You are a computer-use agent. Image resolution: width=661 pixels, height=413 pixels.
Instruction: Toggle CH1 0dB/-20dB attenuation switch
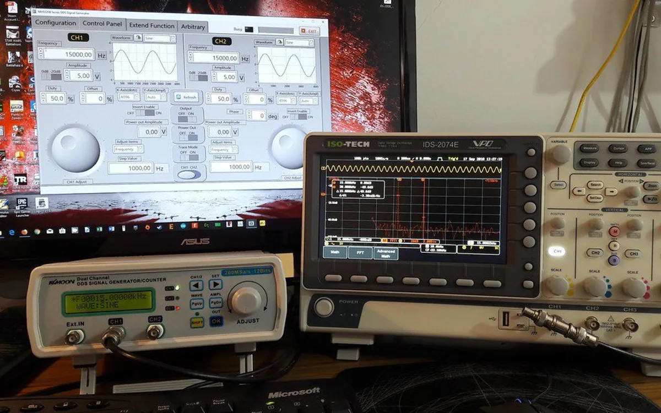[x=52, y=77]
